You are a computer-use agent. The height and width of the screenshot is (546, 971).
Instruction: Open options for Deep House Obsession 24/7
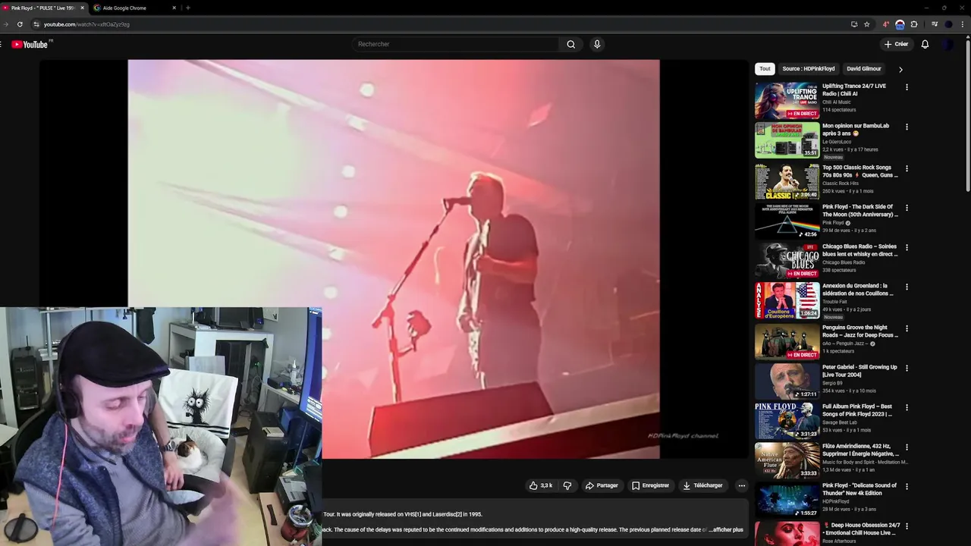[x=907, y=526]
